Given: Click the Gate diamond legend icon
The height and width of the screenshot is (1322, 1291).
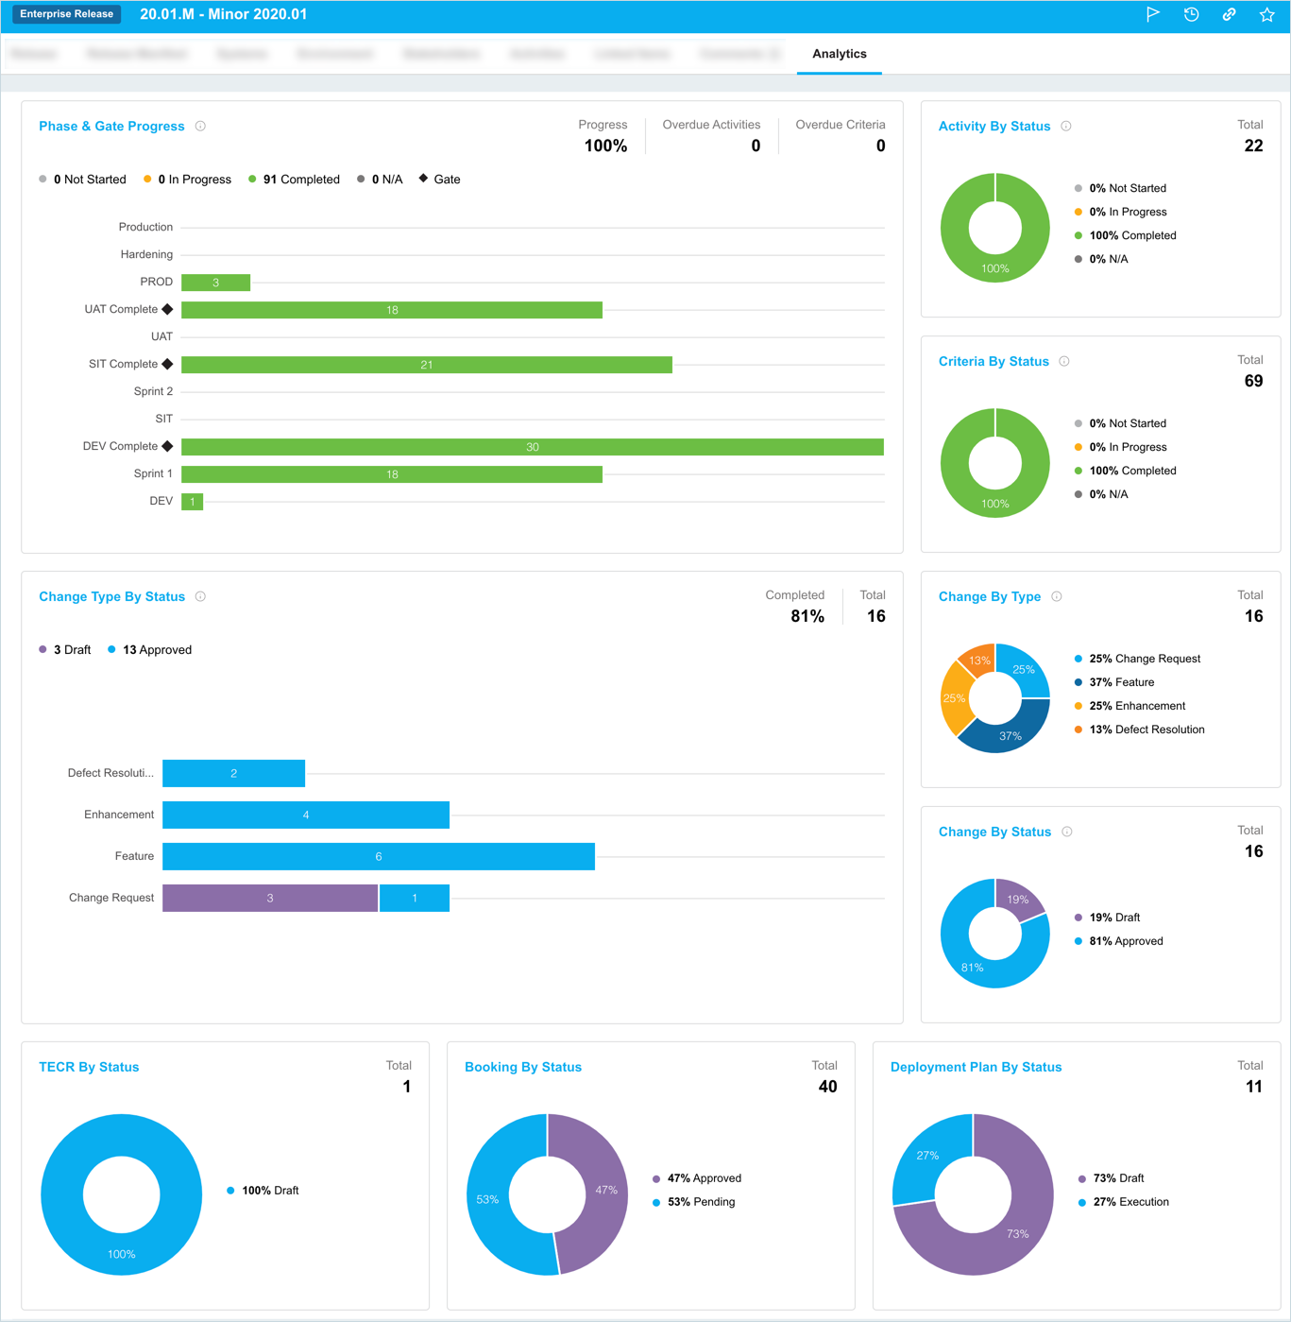Looking at the screenshot, I should 422,178.
